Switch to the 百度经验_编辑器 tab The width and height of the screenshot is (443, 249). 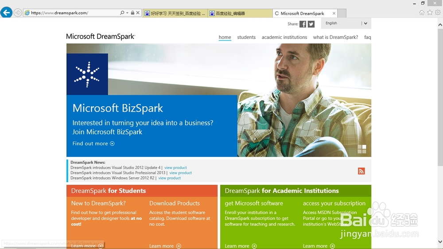click(240, 13)
